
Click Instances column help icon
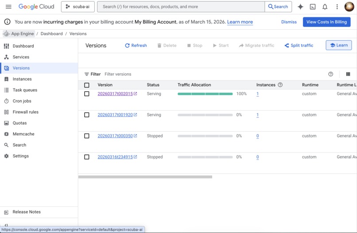coord(280,85)
